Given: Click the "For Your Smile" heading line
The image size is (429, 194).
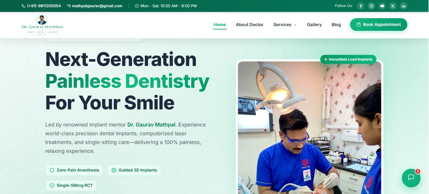Looking at the screenshot, I should click(110, 103).
